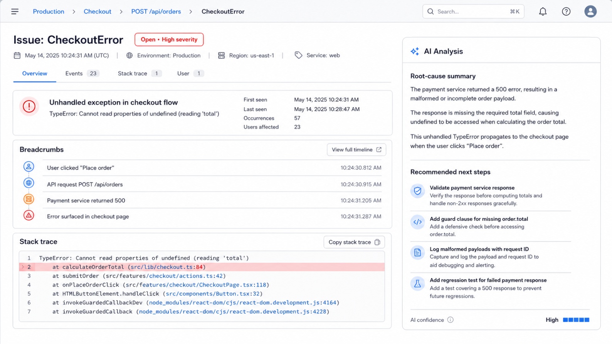Click the Last seen timestamp value
This screenshot has height=344, width=612.
(327, 109)
